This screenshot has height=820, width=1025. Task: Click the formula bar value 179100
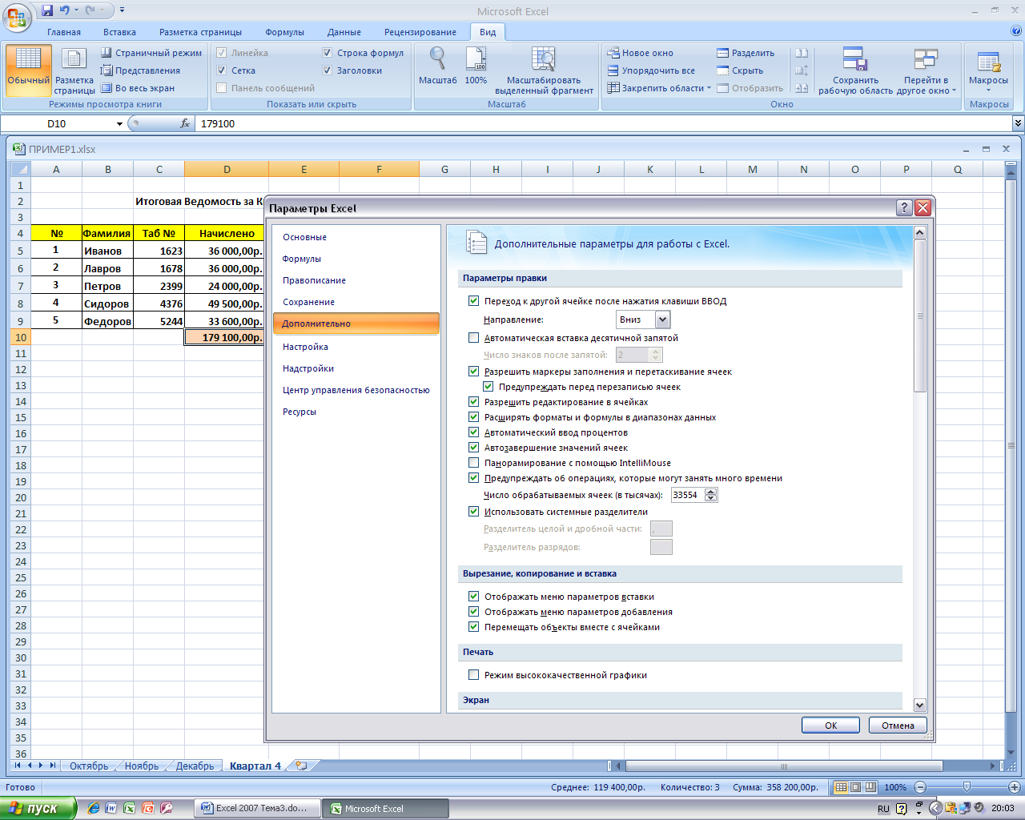pos(218,124)
